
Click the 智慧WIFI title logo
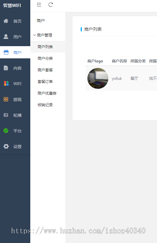pyautogui.click(x=12, y=6)
